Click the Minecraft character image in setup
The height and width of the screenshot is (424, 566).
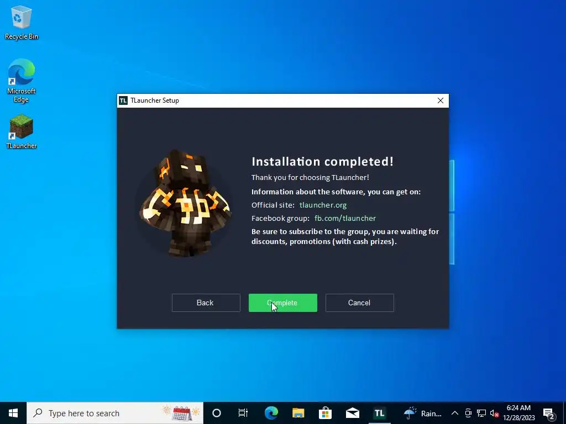pos(185,204)
